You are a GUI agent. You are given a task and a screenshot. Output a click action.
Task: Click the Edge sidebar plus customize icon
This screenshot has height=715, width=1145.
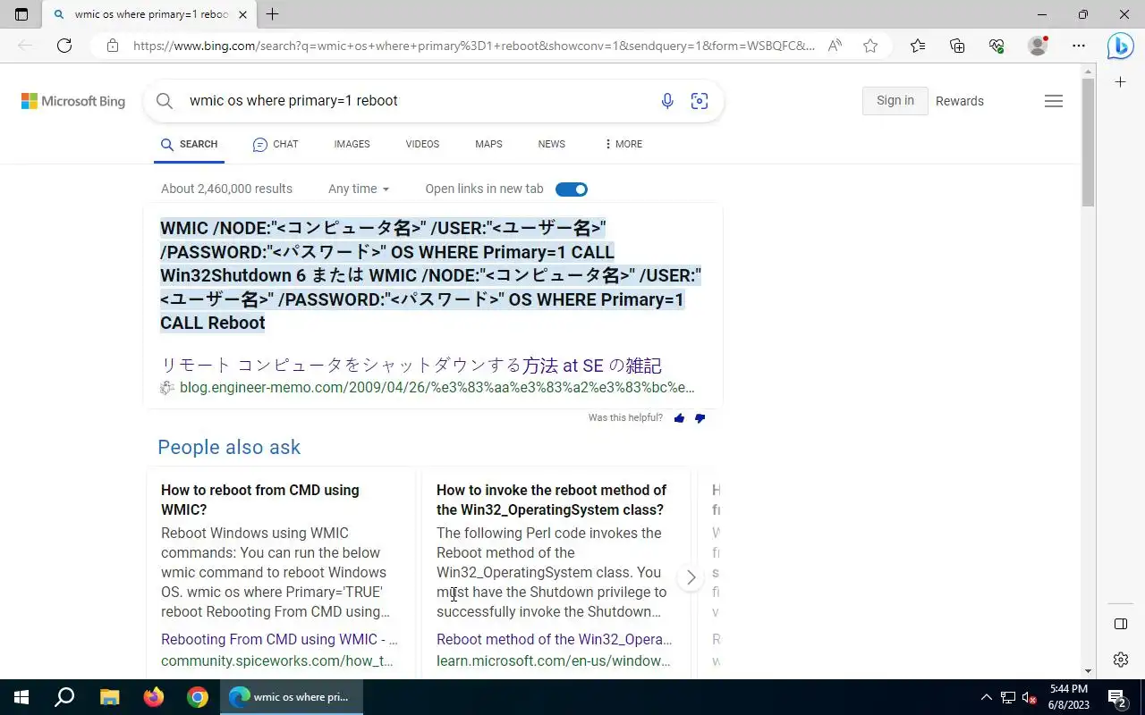(x=1121, y=82)
